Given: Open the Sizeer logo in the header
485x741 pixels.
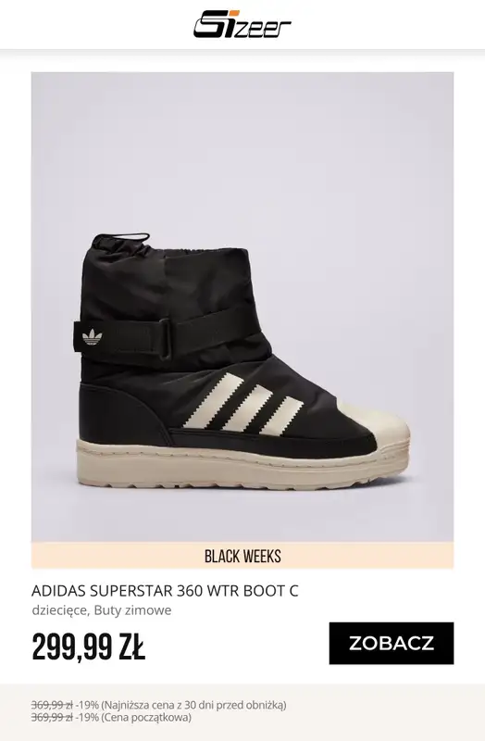Looking at the screenshot, I should tap(242, 24).
